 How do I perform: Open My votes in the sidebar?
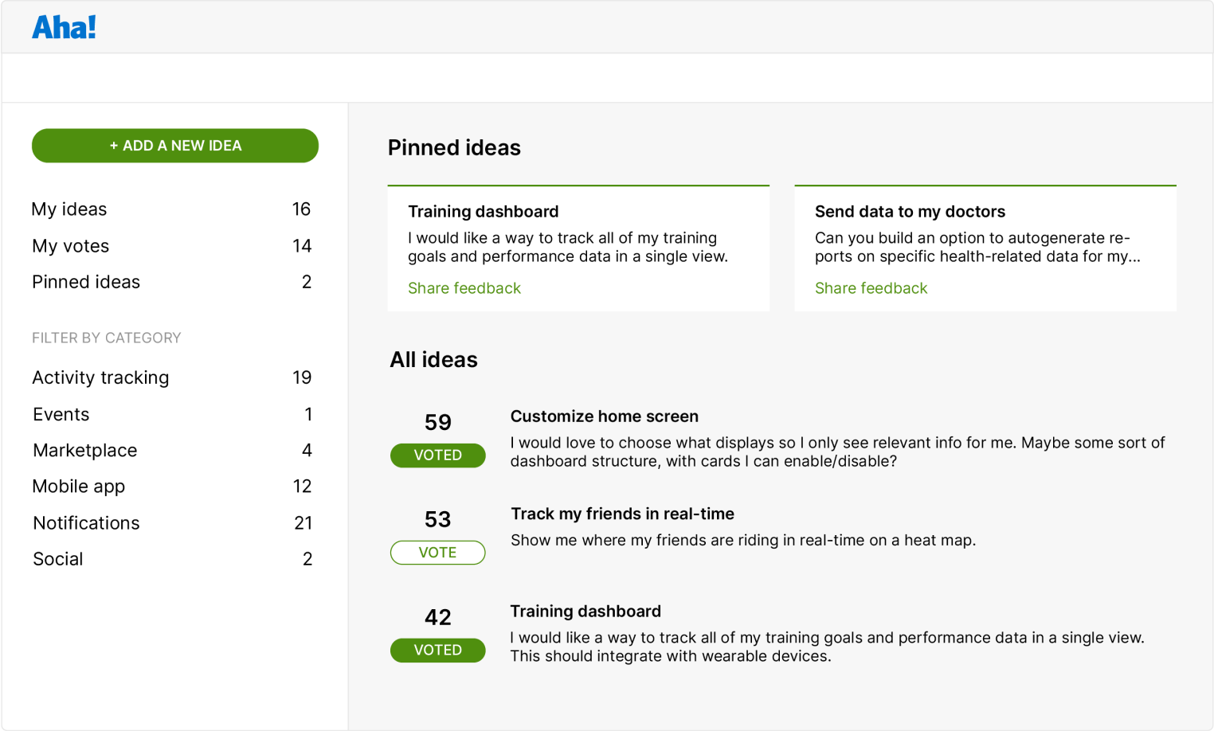pos(70,245)
